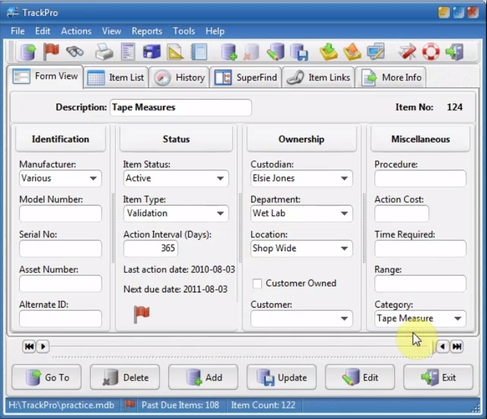The height and width of the screenshot is (419, 487).
Task: Click the status bar red flag icon
Action: 129,405
